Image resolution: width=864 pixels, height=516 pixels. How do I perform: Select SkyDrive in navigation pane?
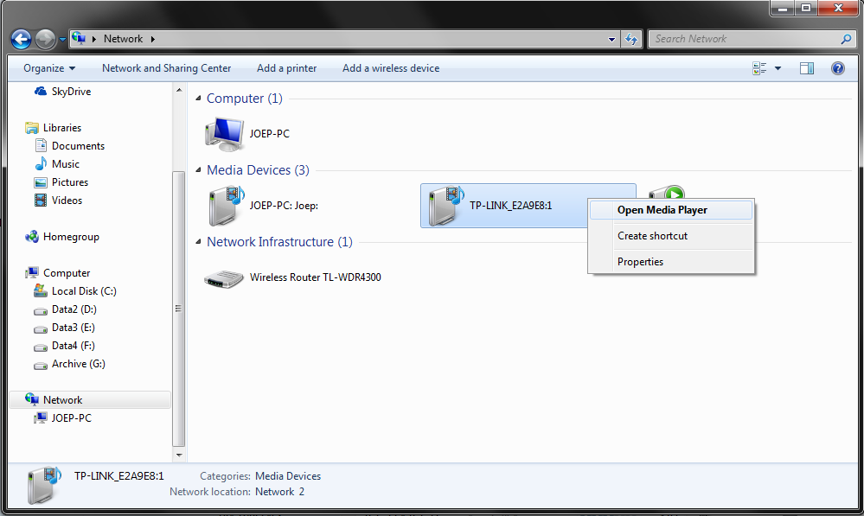(71, 92)
